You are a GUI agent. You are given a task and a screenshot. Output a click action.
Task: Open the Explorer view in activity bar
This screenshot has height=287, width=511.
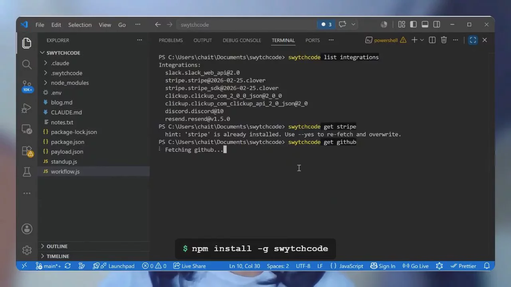pos(27,43)
